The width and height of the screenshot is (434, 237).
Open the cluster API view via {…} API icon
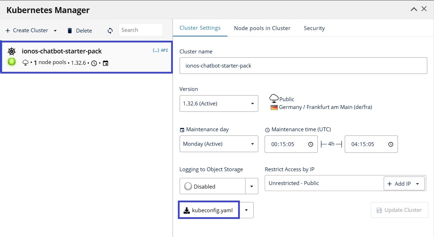(x=159, y=51)
